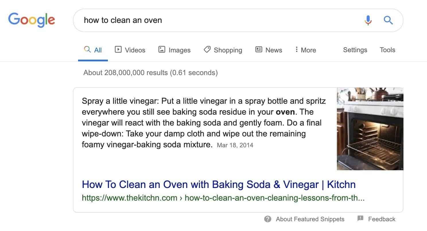Screen dimensions: 427x231
Task: Click the blue magnifying glass search button
Action: pos(388,20)
